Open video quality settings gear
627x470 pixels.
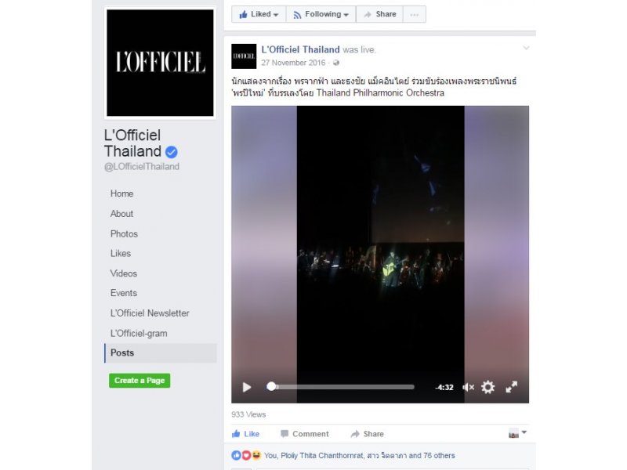point(487,387)
